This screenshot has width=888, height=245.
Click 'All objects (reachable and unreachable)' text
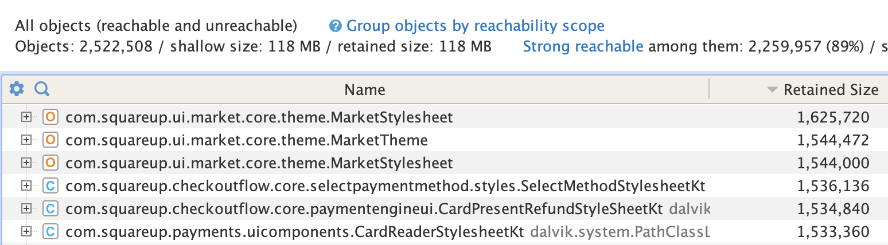[156, 26]
